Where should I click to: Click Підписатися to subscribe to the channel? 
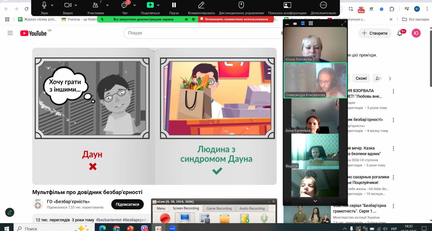(x=127, y=204)
